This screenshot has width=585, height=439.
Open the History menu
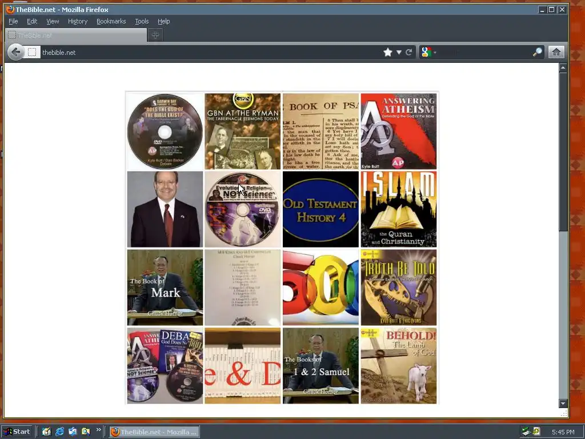[x=78, y=21]
